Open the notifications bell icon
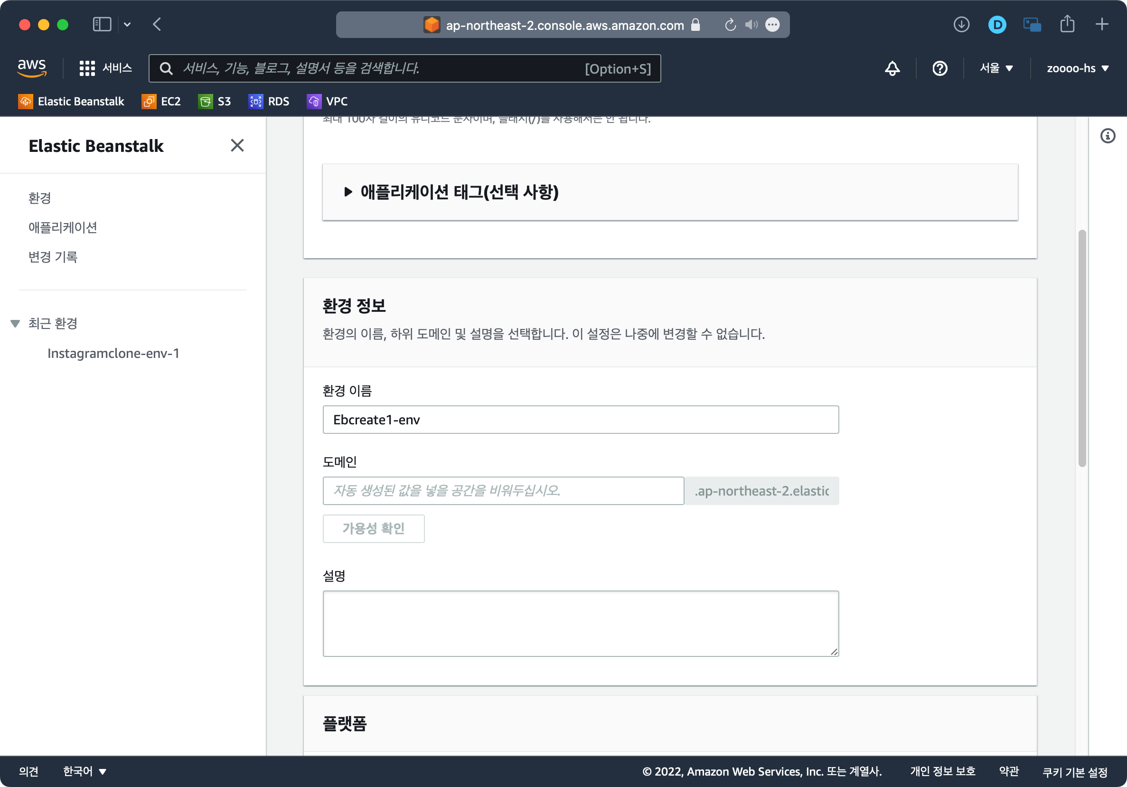The width and height of the screenshot is (1127, 787). coord(892,68)
